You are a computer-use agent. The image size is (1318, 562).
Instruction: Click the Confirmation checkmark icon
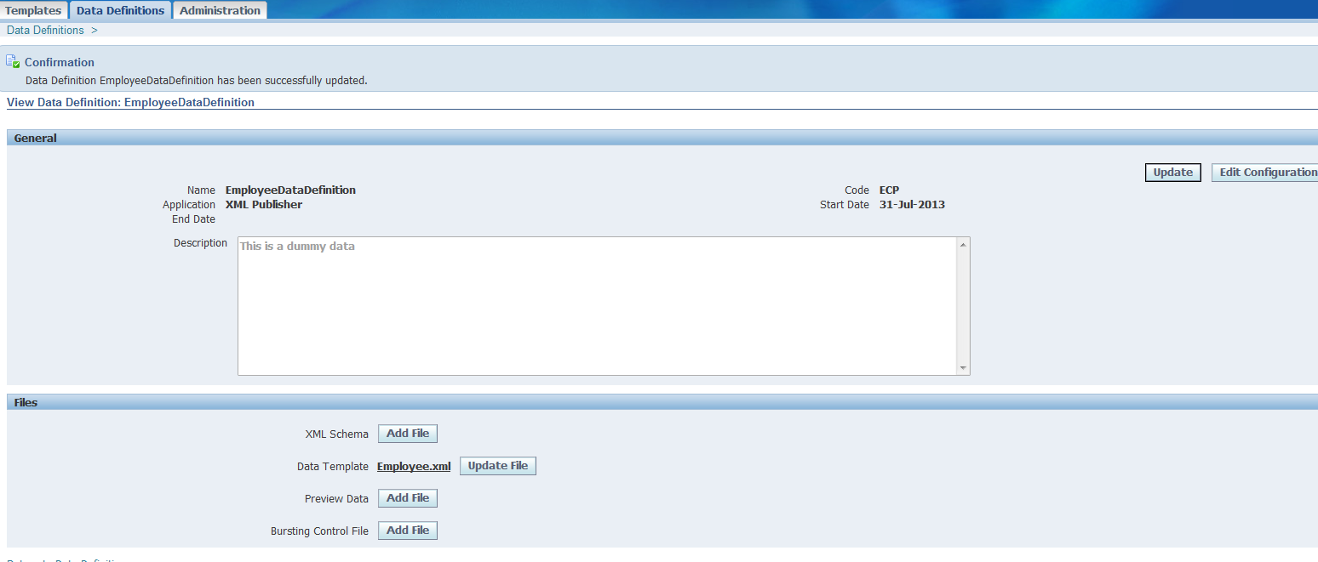coord(12,60)
